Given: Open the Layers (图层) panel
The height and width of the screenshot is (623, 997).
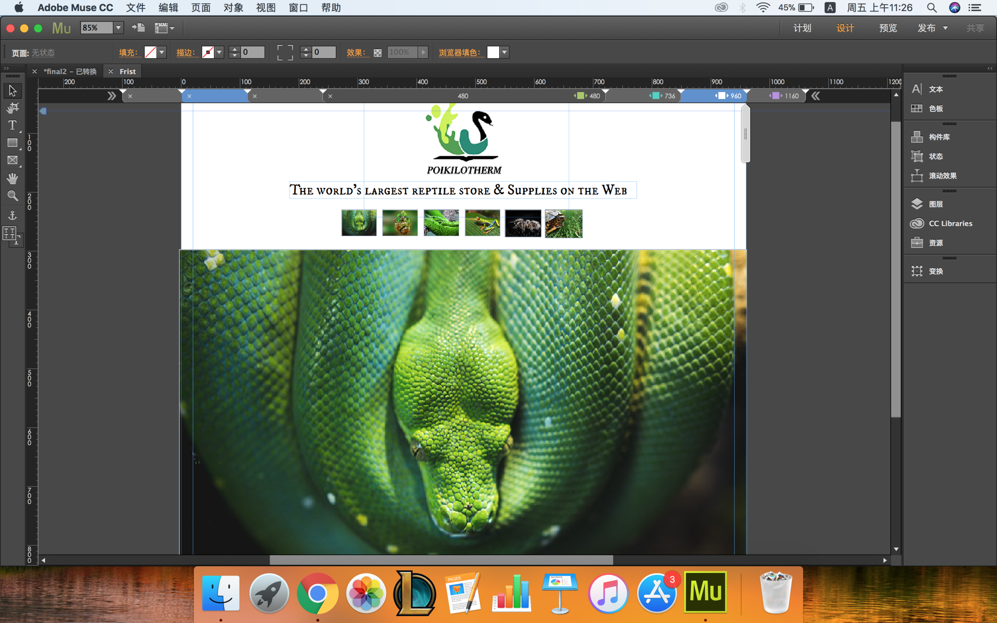Looking at the screenshot, I should point(936,204).
